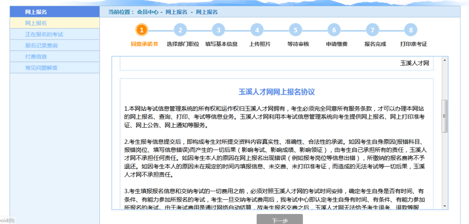This screenshot has height=224, width=469.
Task: Click label 同意承诺书 under step 1
Action: click(x=144, y=44)
